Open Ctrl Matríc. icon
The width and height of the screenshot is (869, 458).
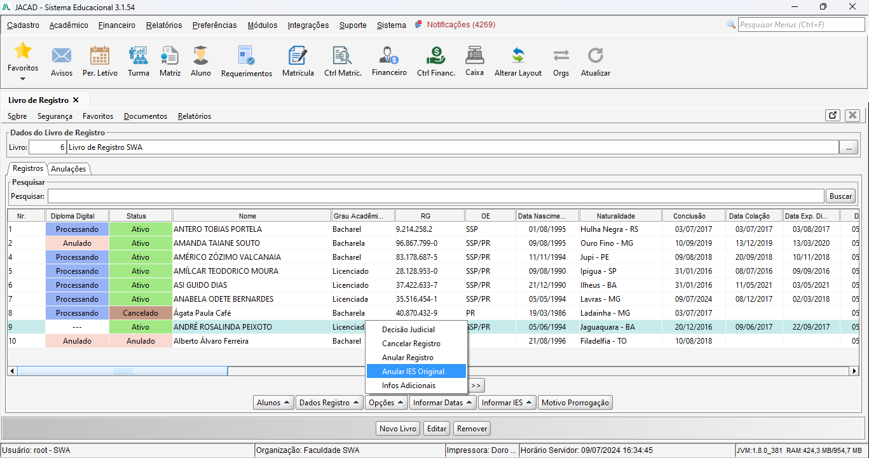(343, 56)
